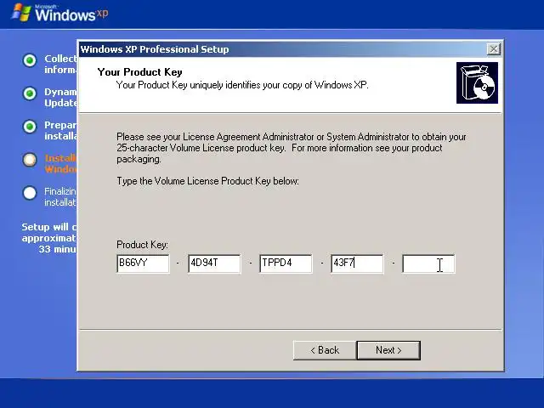The width and height of the screenshot is (544, 408).
Task: Click 'Type the Volume License Product Key below' text
Action: tap(207, 181)
